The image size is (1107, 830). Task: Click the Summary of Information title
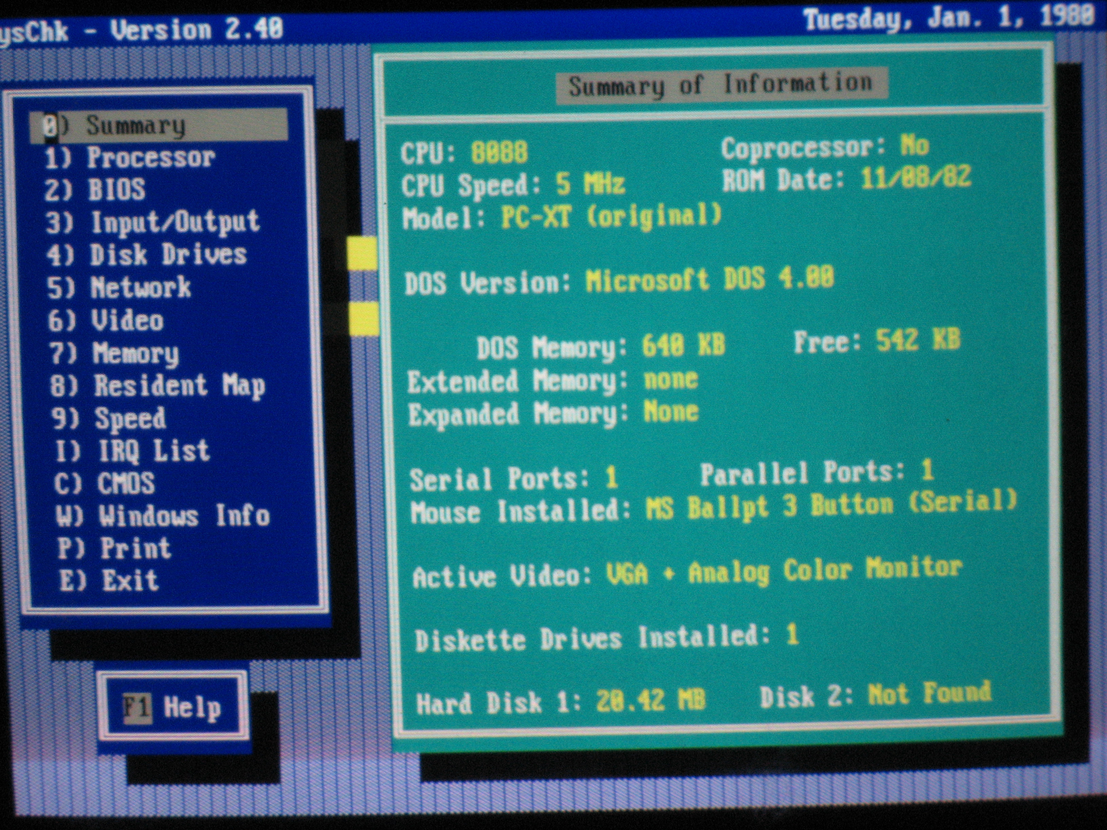tap(721, 85)
